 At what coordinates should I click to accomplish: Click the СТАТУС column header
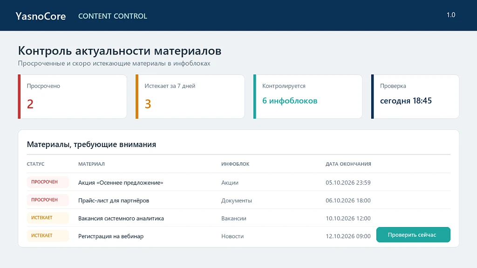coord(35,164)
